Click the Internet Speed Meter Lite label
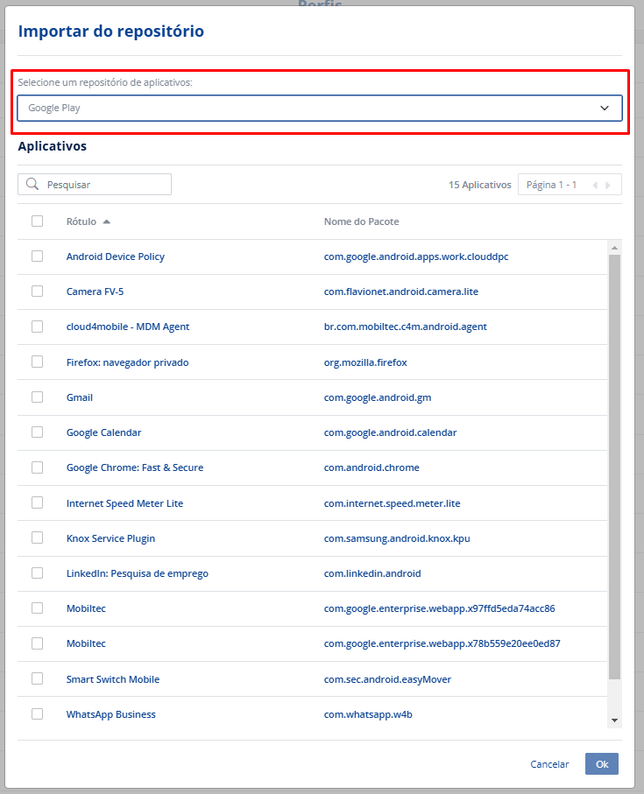This screenshot has height=794, width=644. [x=124, y=503]
